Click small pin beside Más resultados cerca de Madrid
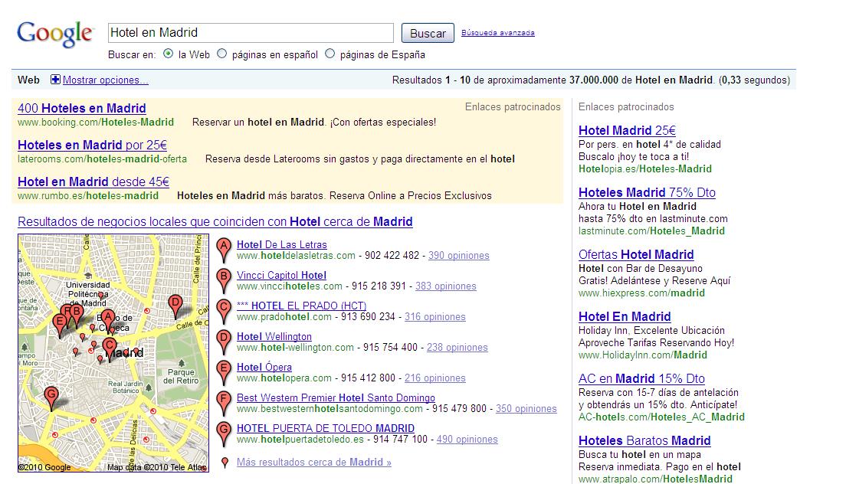The width and height of the screenshot is (846, 484). coord(225,463)
